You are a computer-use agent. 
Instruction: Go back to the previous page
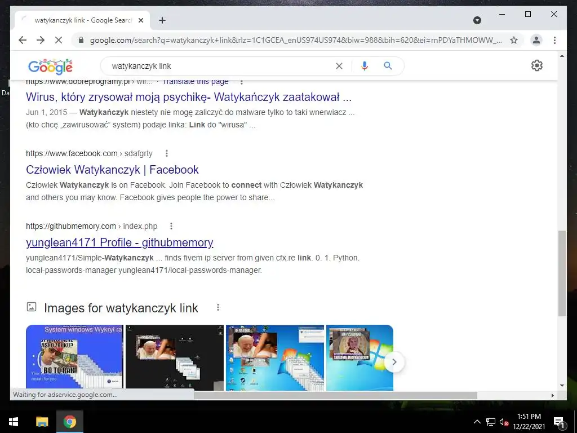[x=23, y=40]
